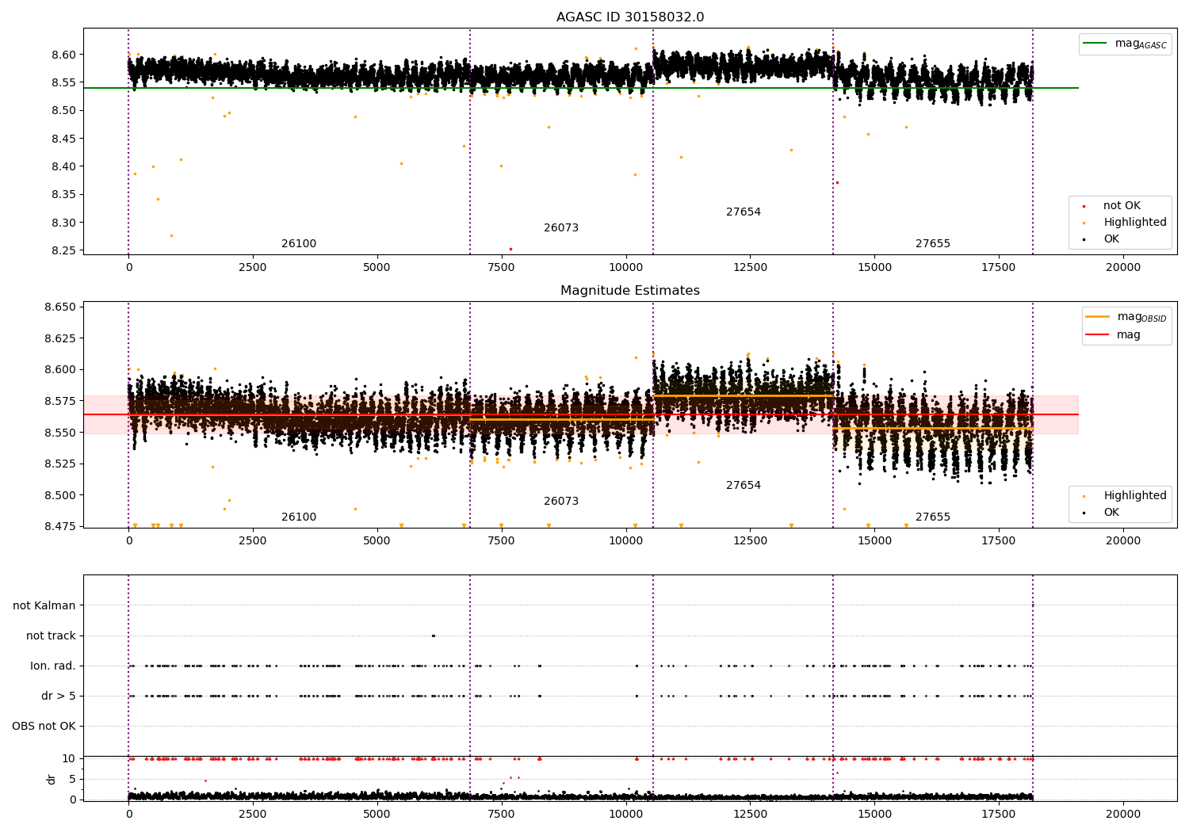Select the orange mag OBSID legend line sample
Screen dimensions: 1189x832
click(1098, 317)
